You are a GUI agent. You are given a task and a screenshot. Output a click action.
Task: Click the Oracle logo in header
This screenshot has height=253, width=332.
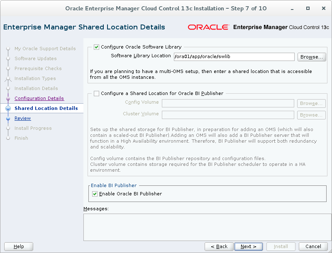pos(208,27)
